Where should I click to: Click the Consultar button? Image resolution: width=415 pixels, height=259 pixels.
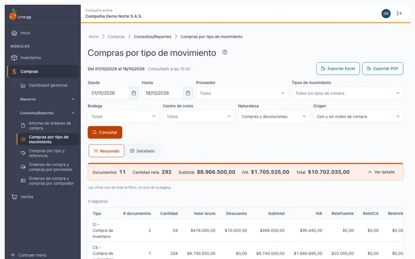point(105,133)
